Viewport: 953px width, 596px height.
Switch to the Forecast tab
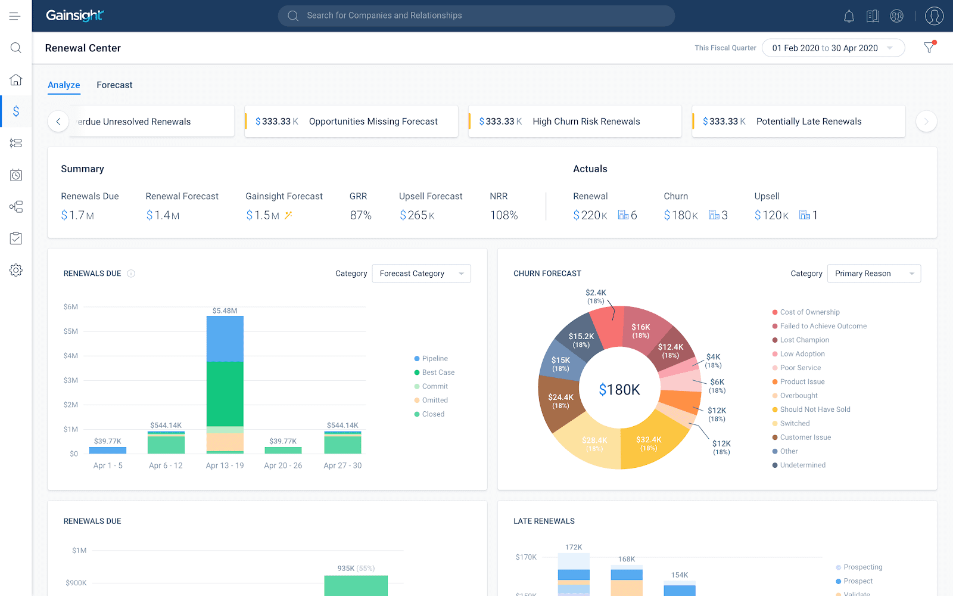tap(114, 85)
